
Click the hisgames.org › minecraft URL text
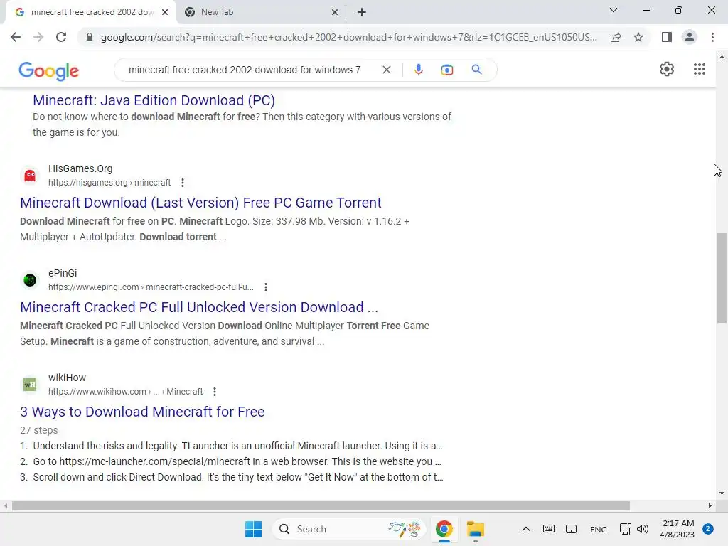tap(109, 183)
